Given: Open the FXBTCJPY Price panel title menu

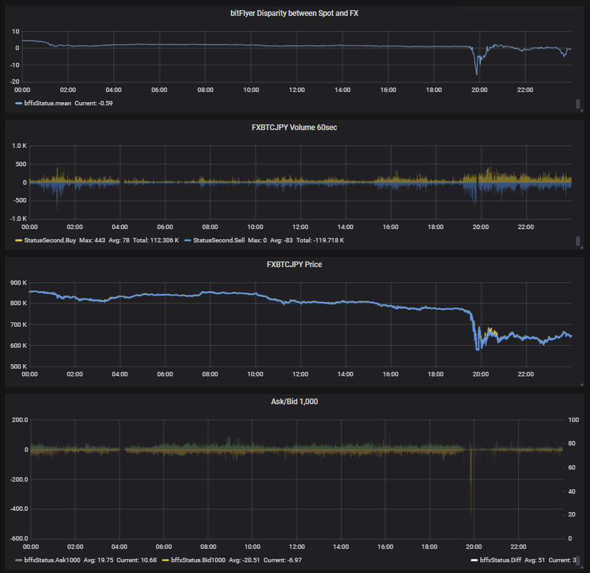Looking at the screenshot, I should 294,265.
